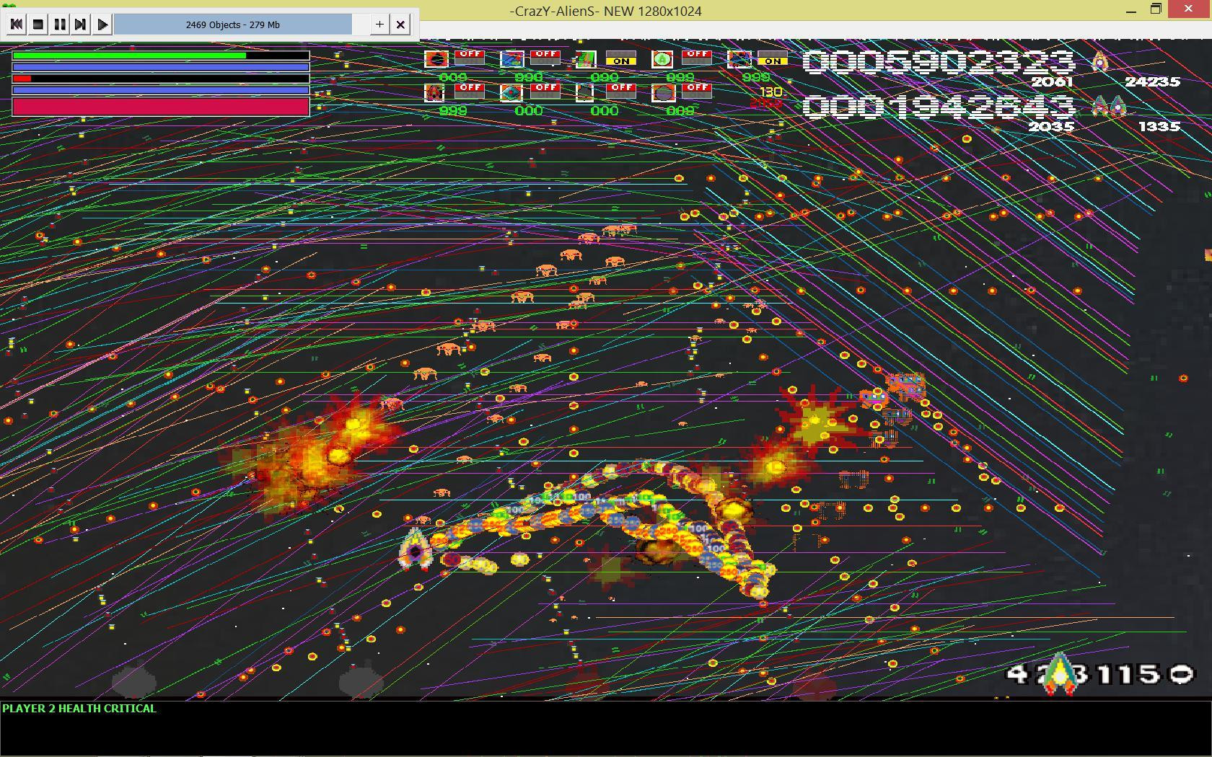The height and width of the screenshot is (757, 1212).
Task: Close the debug toolbar with X button
Action: (x=400, y=25)
